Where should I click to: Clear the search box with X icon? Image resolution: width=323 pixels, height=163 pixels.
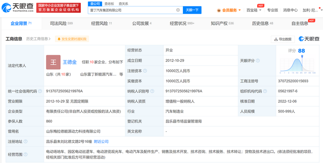pyautogui.click(x=178, y=10)
